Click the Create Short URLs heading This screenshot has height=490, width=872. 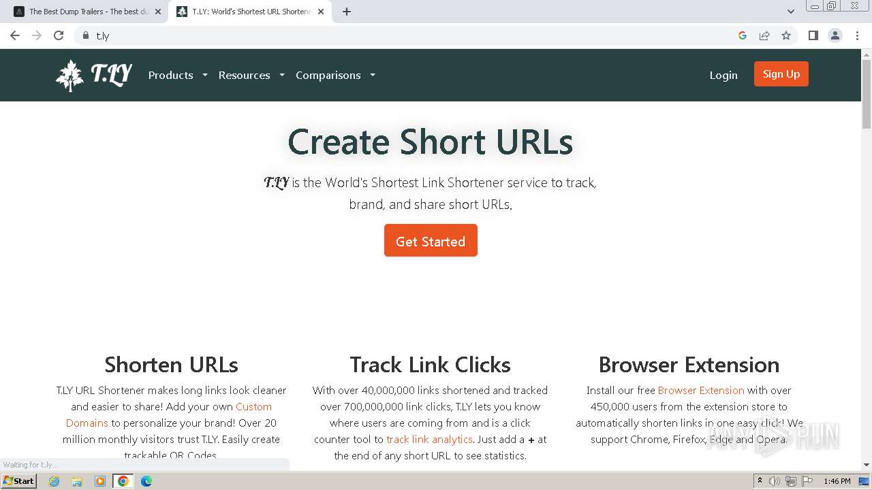click(x=431, y=142)
